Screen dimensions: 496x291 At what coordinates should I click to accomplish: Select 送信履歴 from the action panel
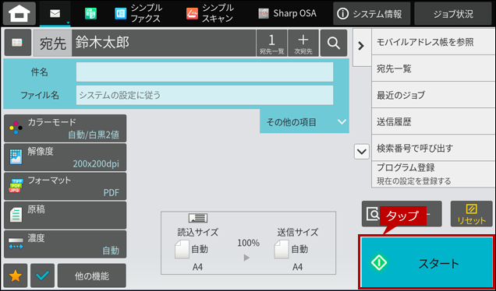click(x=433, y=121)
